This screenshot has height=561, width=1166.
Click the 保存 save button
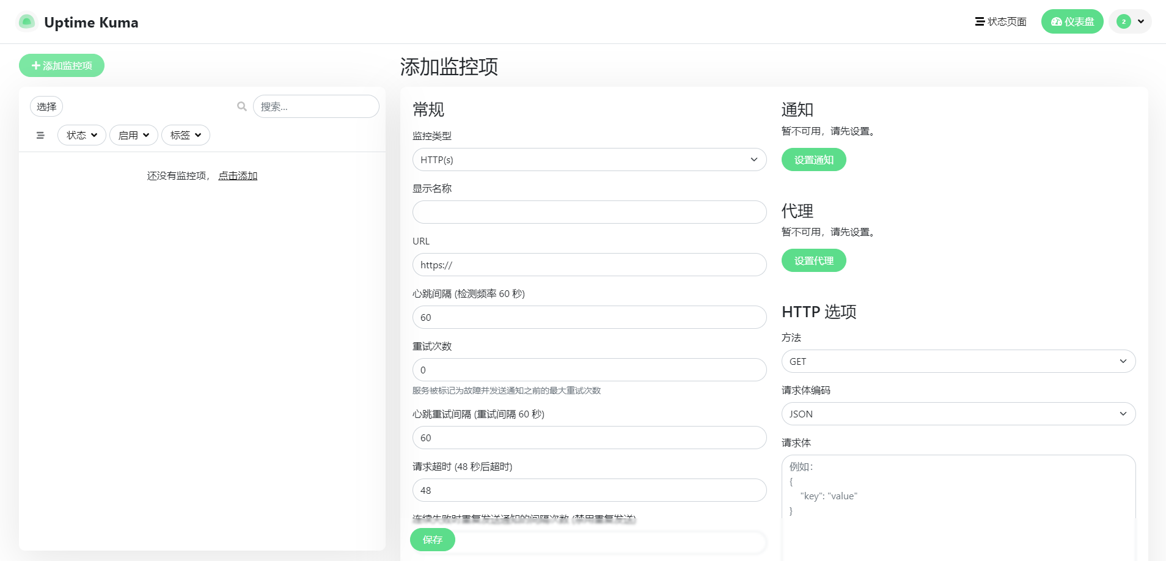coord(433,540)
